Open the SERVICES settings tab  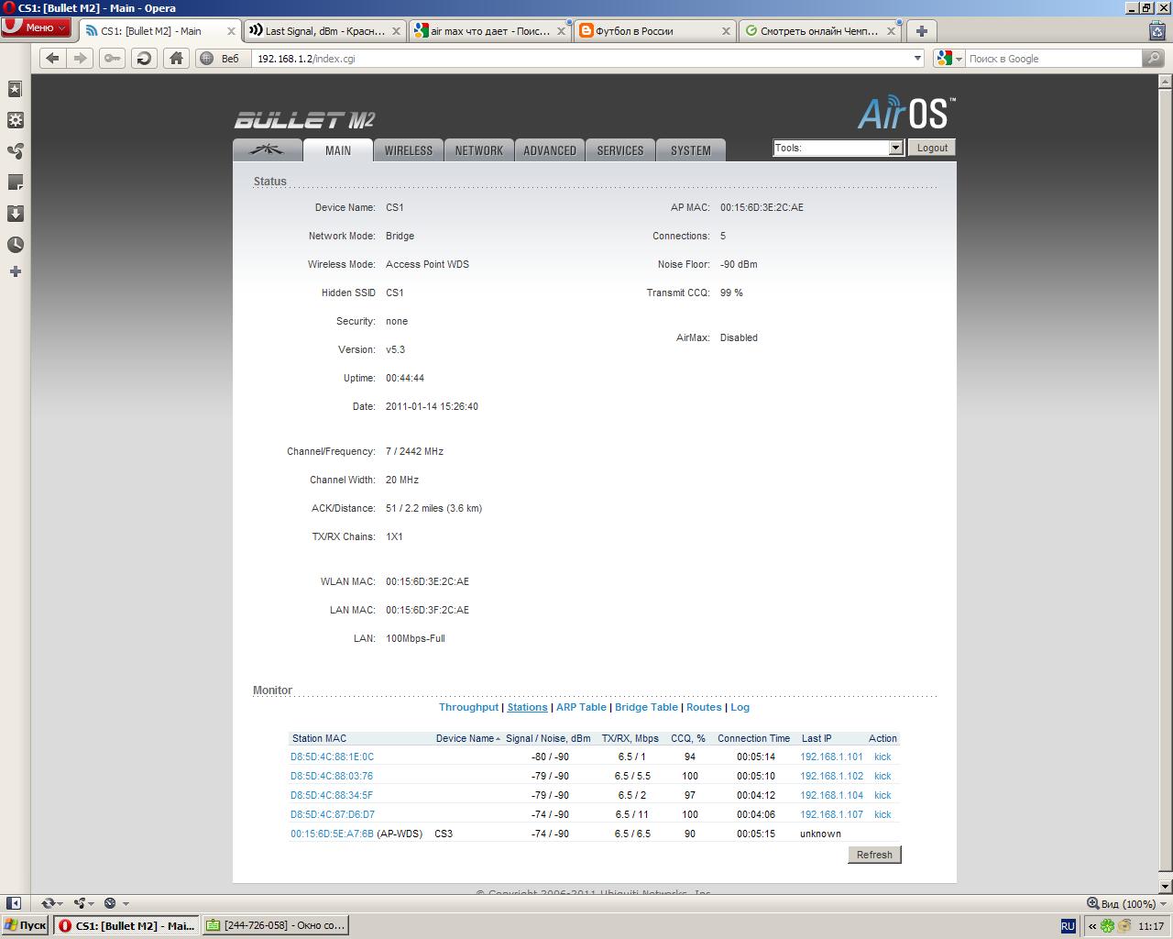coord(620,150)
